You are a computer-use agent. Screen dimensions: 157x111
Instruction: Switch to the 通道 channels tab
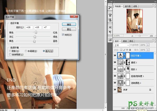125,41
